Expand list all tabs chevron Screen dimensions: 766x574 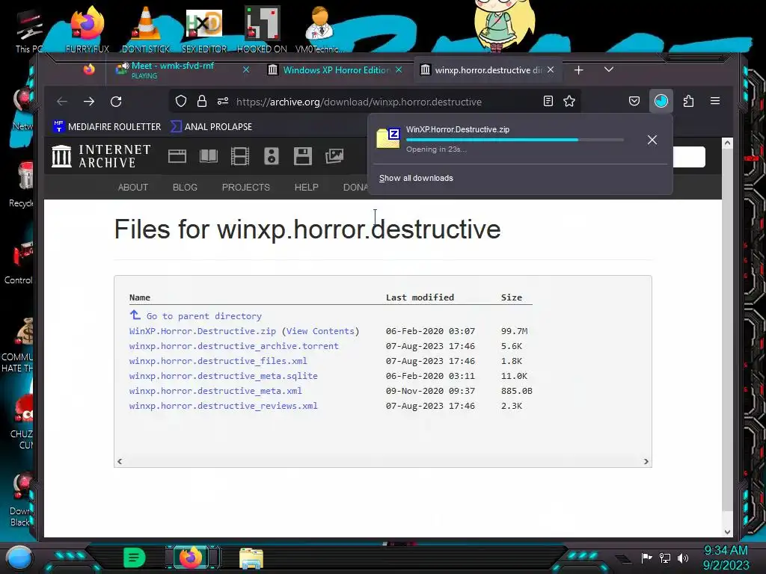tap(609, 70)
